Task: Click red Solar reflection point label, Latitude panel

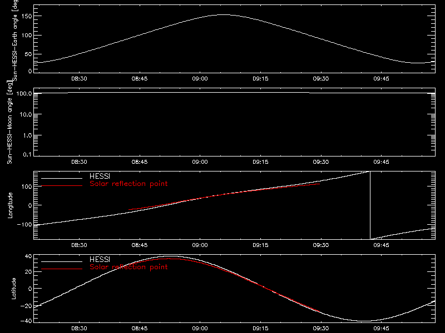Action: [x=128, y=268]
